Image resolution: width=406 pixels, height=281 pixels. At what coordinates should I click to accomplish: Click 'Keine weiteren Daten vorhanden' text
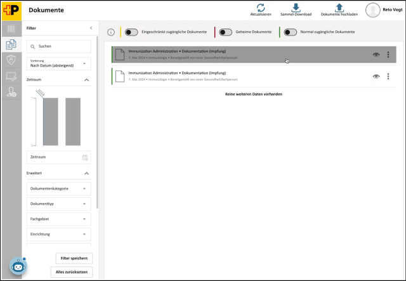click(254, 95)
